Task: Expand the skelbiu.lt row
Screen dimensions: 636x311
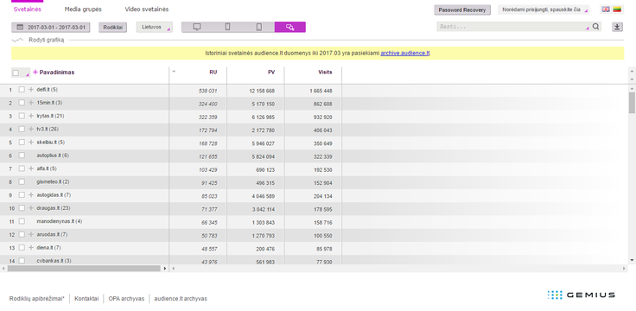Action: coord(31,143)
